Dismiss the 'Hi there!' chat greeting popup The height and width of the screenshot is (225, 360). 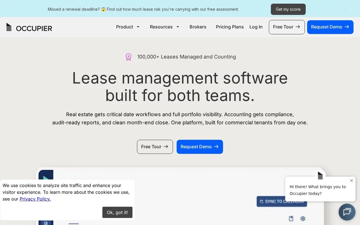(351, 181)
